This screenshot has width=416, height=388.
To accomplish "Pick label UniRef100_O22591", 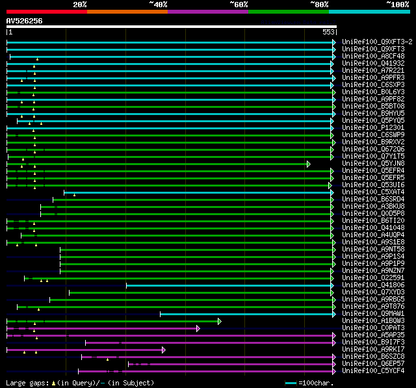I will 373,278.
